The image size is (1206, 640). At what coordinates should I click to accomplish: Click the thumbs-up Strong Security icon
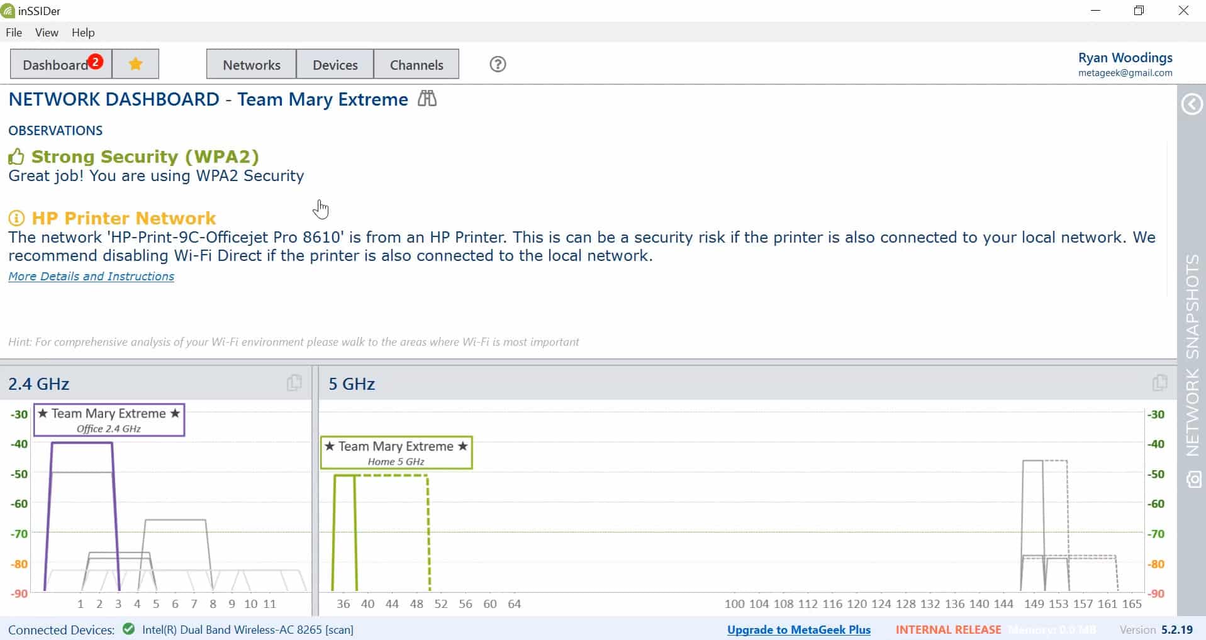click(16, 157)
